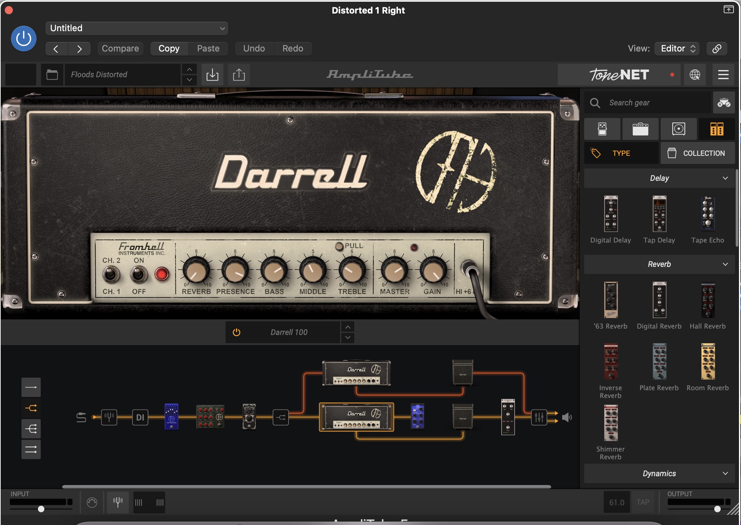The width and height of the screenshot is (741, 525).
Task: Click the link chain icon
Action: click(717, 49)
